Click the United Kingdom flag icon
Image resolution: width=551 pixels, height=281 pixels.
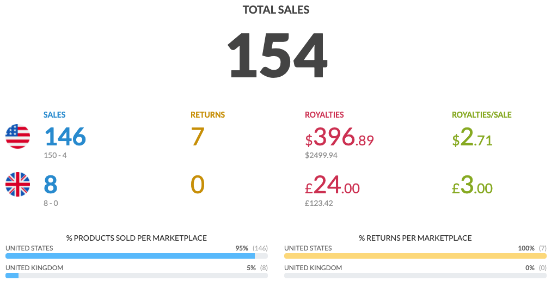click(x=17, y=184)
